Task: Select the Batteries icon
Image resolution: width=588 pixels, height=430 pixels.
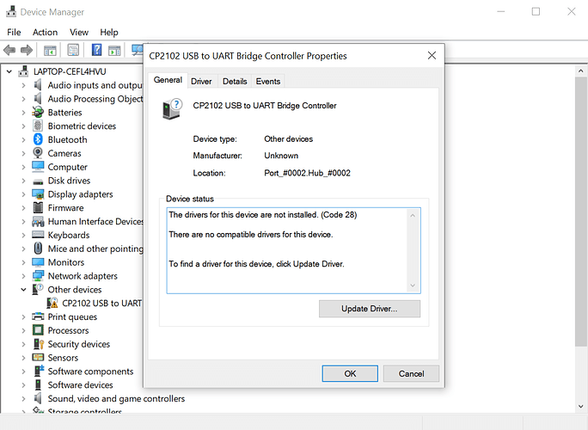Action: 38,112
